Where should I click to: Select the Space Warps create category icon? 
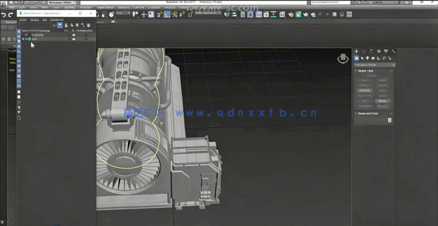(384, 58)
